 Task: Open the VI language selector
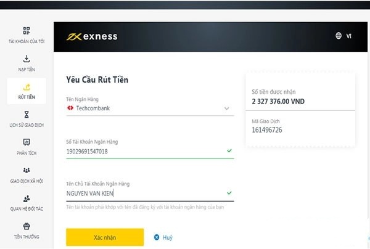click(x=349, y=36)
